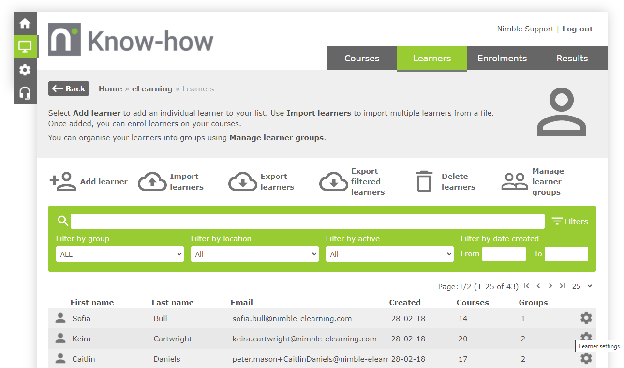Click the Home breadcrumb link

coord(110,89)
